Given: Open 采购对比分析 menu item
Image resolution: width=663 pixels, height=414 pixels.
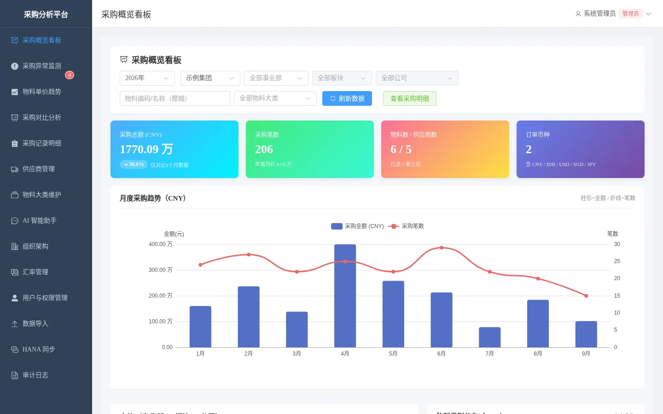Looking at the screenshot, I should 46,118.
